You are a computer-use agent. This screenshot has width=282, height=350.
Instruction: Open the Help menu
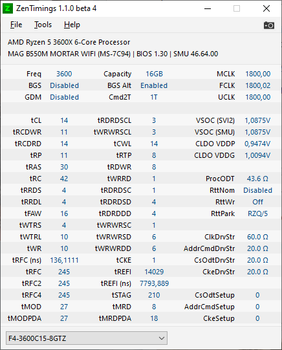(72, 25)
